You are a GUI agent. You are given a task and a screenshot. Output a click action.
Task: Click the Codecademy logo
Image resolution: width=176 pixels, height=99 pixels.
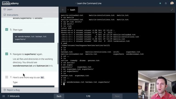tap(10, 3)
